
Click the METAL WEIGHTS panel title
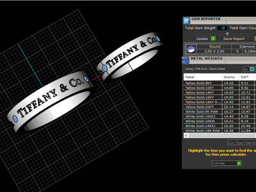[x=206, y=59]
